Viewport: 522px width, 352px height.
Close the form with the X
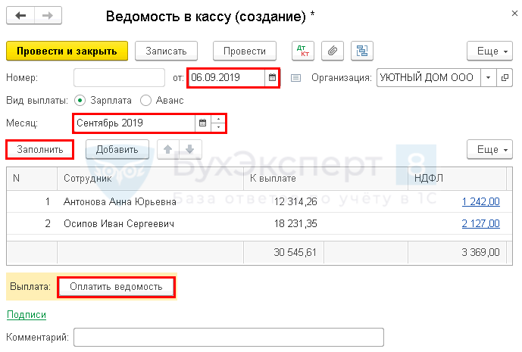point(514,14)
